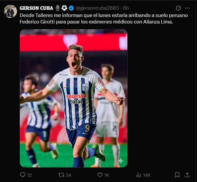Click the share upload arrow icon
197x182 pixels.
click(x=187, y=175)
